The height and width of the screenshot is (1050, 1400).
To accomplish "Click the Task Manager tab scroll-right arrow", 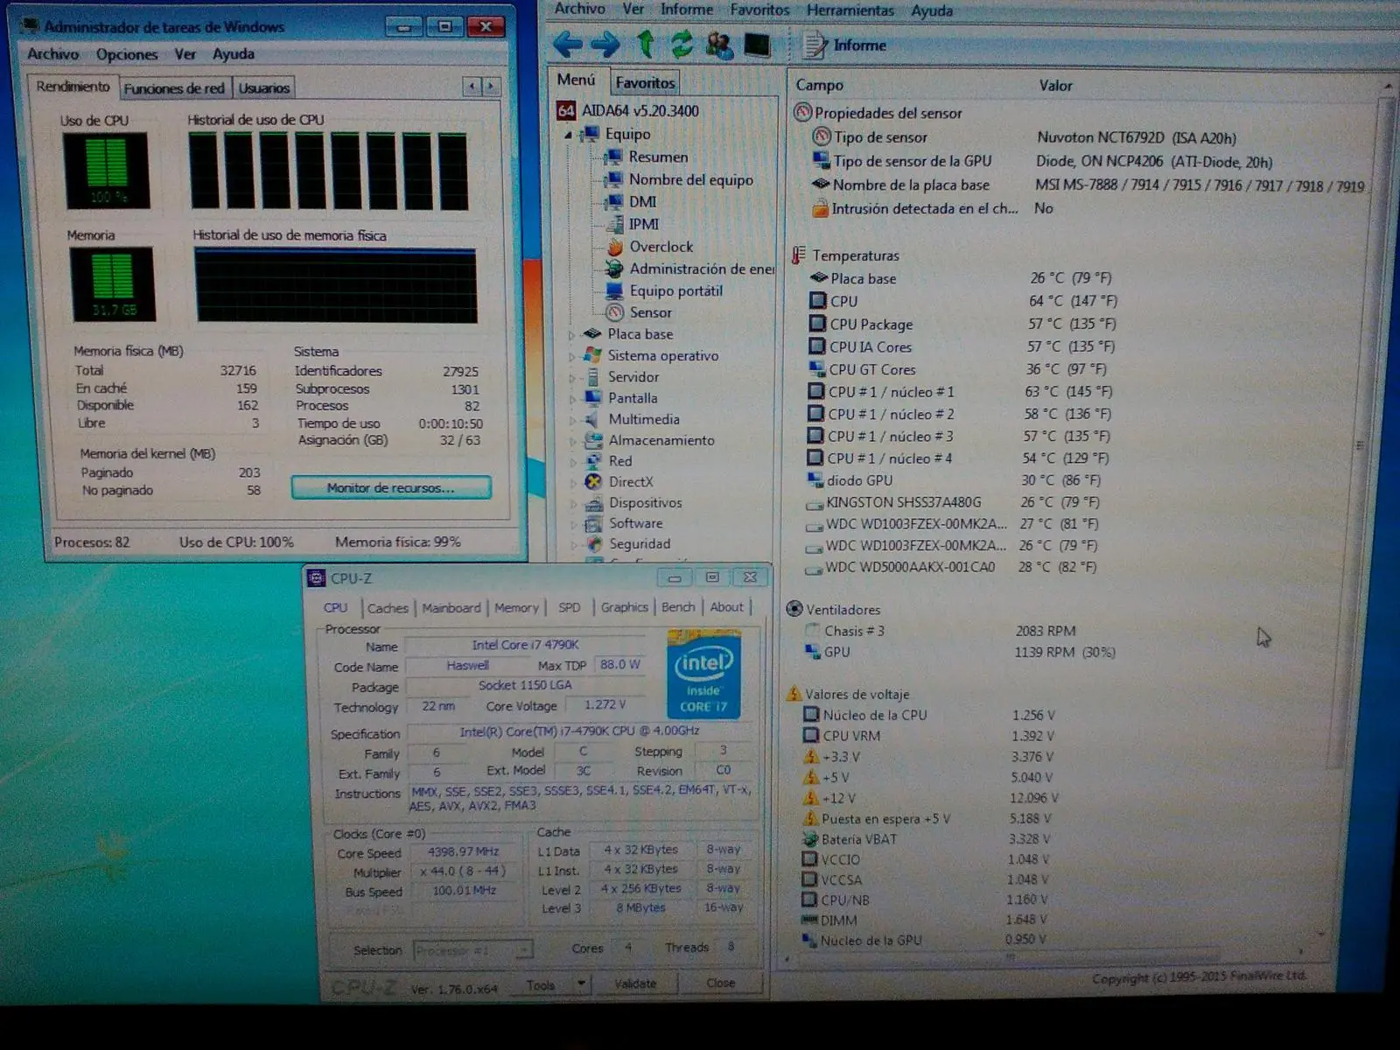I will click(x=492, y=86).
